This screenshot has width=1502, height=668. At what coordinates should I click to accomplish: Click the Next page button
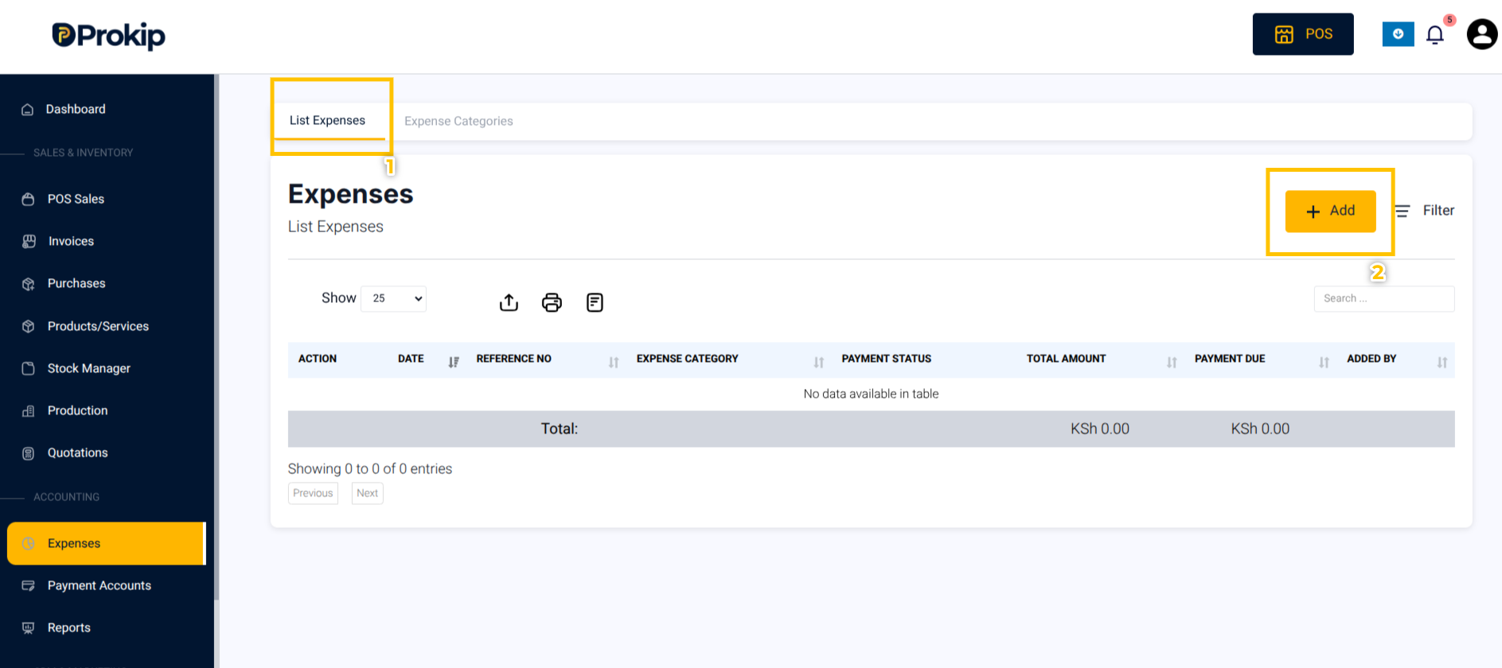[368, 493]
